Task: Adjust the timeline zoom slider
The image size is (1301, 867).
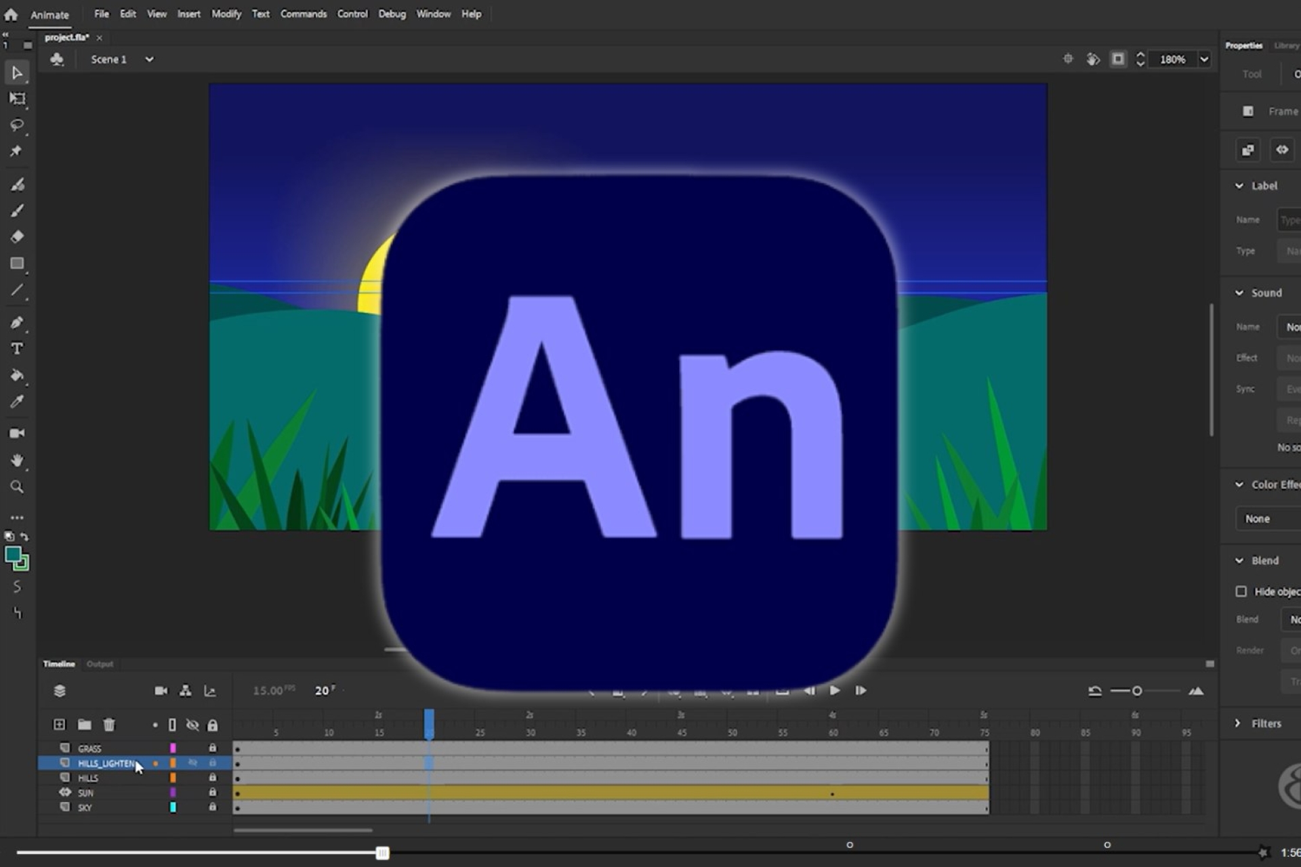Action: [x=1137, y=691]
